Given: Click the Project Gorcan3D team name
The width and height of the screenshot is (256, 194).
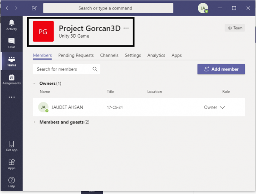Looking at the screenshot, I should (x=90, y=28).
